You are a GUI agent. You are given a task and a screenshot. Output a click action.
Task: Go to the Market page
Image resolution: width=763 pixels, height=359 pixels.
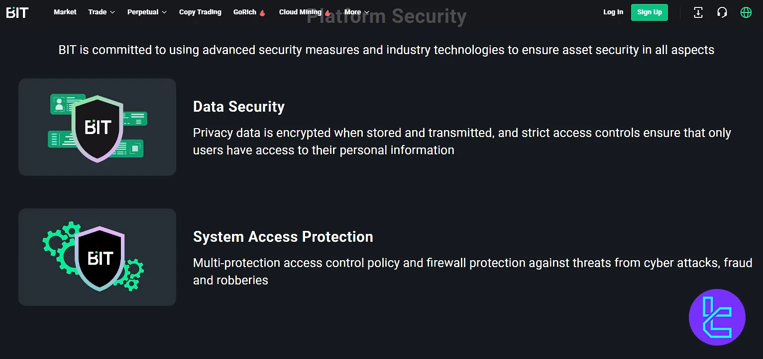[65, 12]
